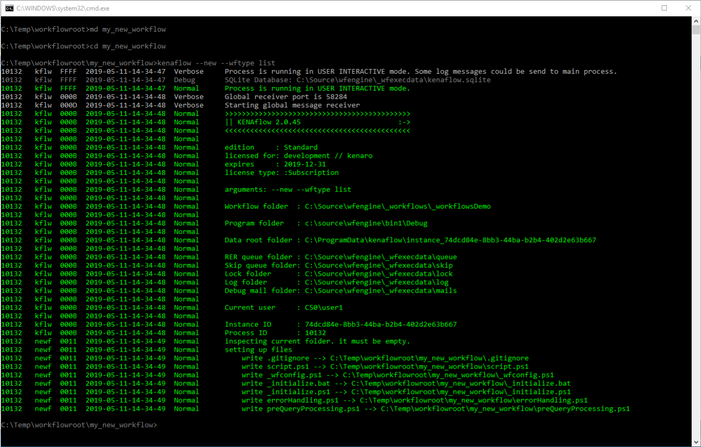Image resolution: width=701 pixels, height=447 pixels.
Task: Click the 'write errorHandling.ps1' output line
Action: (415, 400)
